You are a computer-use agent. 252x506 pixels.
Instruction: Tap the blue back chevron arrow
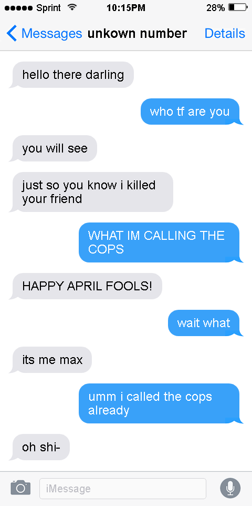click(11, 34)
